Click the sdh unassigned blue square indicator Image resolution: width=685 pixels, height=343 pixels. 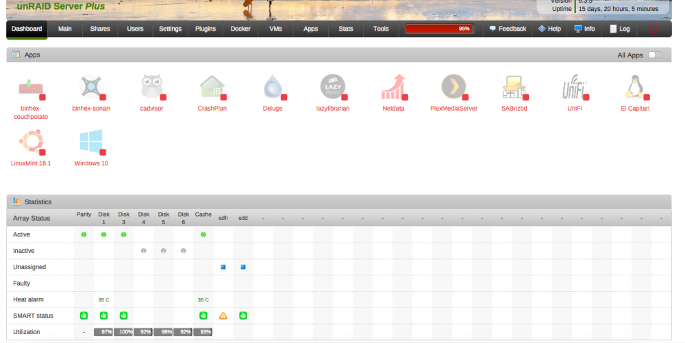(x=223, y=267)
